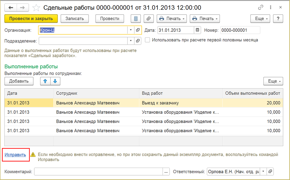The height and width of the screenshot is (180, 290).
Task: Click the Выполненные работы section heading
Action: click(31, 67)
